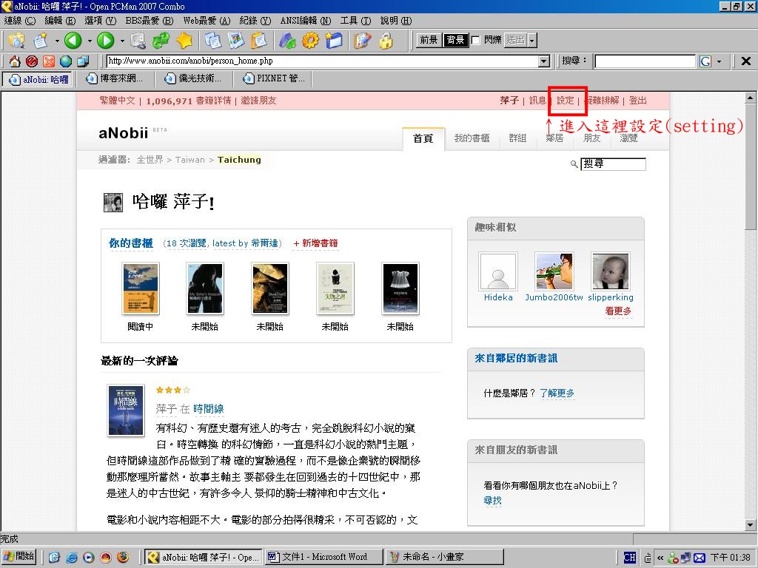Click the URL address bar field
758x568 pixels.
click(323, 61)
